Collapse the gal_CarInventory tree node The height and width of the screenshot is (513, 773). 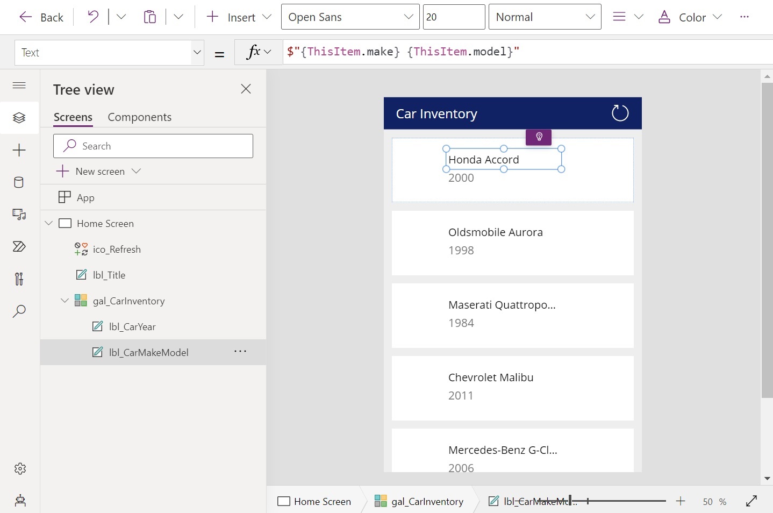click(65, 301)
